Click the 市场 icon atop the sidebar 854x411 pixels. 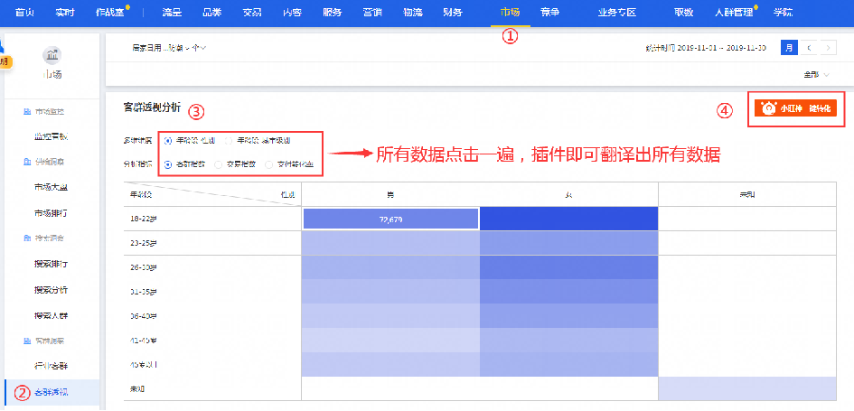click(52, 57)
